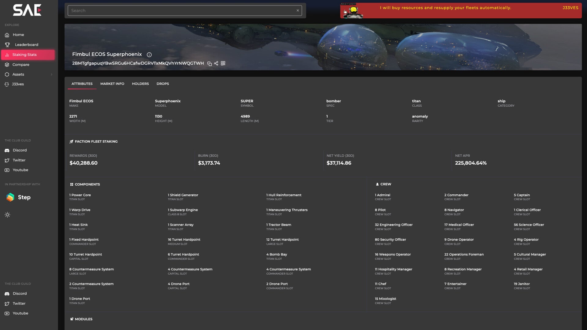Screen dimensions: 587x330
Task: Switch to the Market Info tab
Action: pos(112,84)
